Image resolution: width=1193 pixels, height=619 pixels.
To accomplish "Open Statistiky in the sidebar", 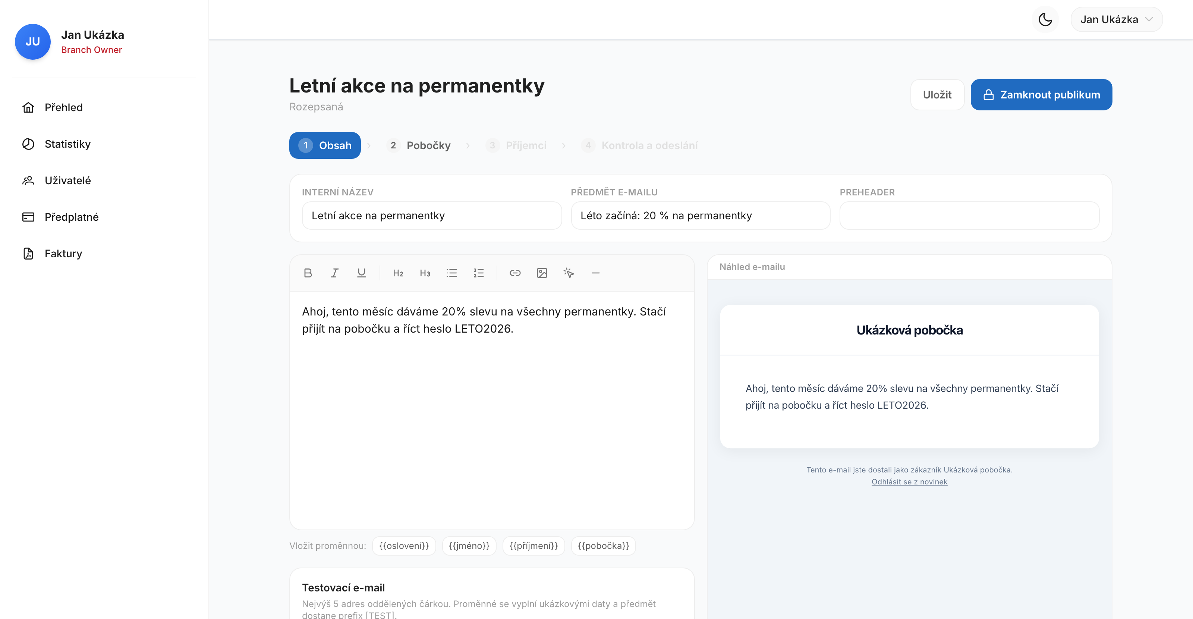I will click(x=67, y=144).
